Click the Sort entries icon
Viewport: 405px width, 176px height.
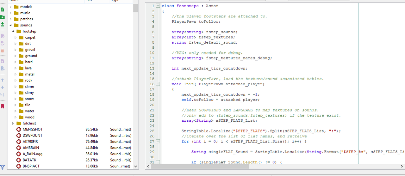coord(3,94)
